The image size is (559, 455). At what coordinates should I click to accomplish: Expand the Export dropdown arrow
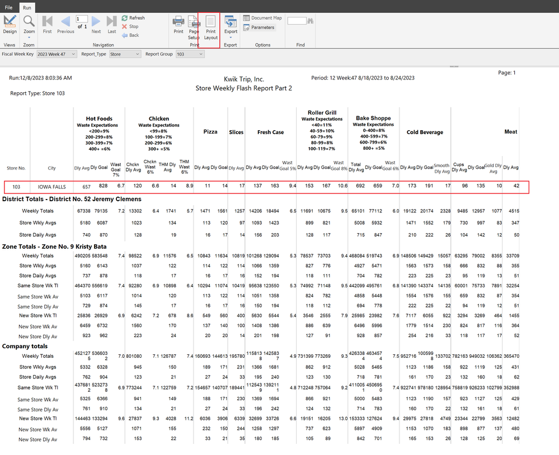pyautogui.click(x=231, y=37)
